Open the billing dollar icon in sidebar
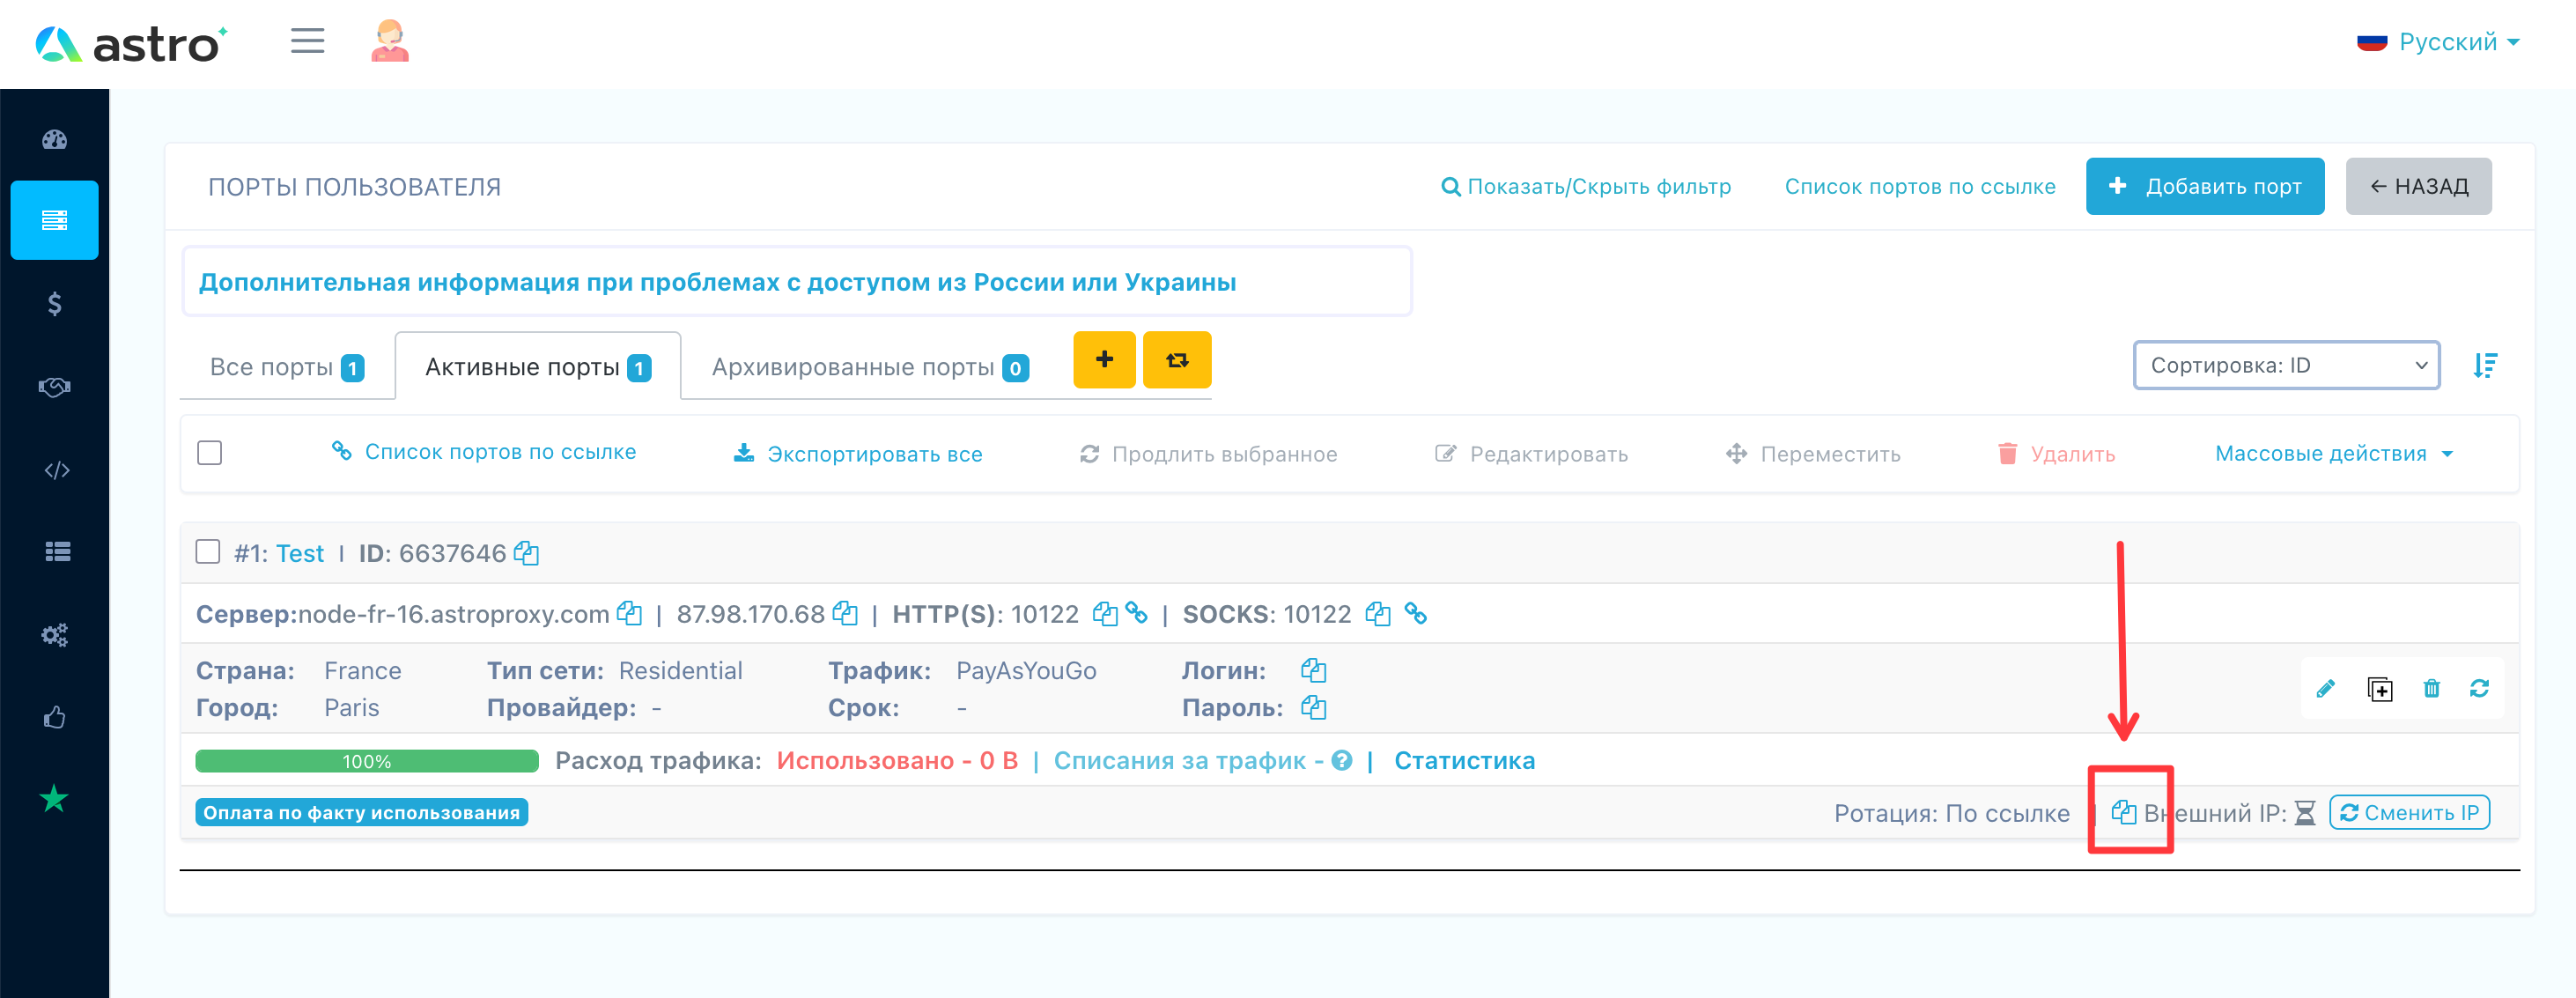 54,303
